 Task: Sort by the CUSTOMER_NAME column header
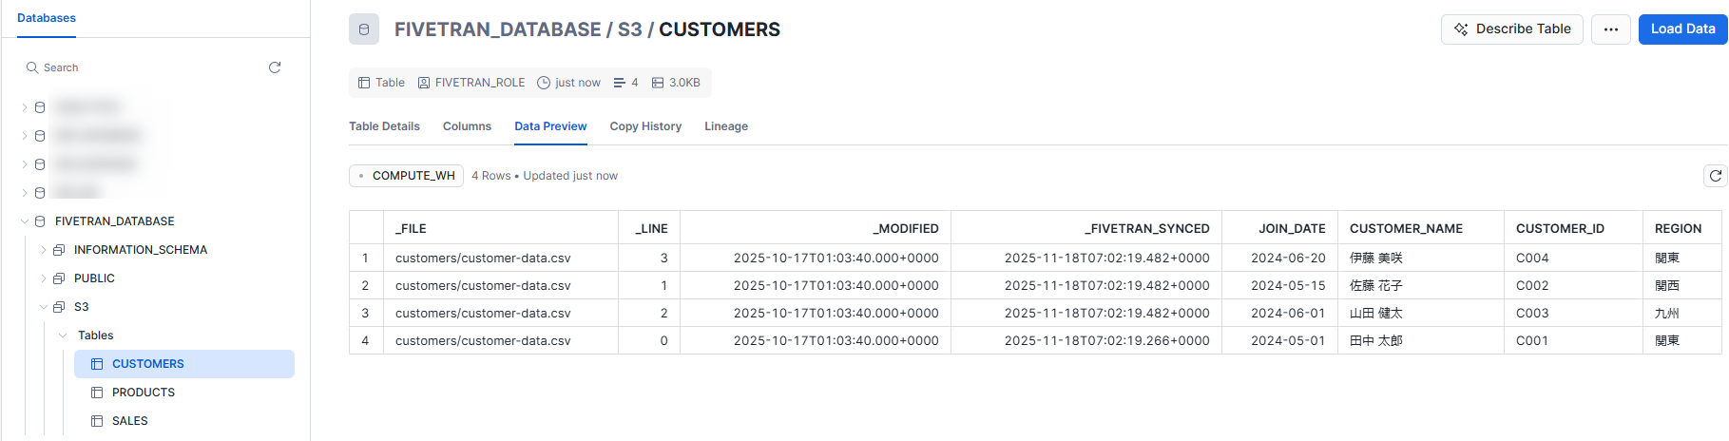click(x=1406, y=228)
